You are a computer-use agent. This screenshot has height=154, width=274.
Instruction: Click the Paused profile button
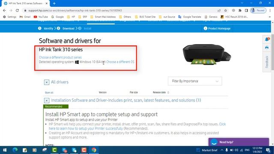click(x=258, y=10)
